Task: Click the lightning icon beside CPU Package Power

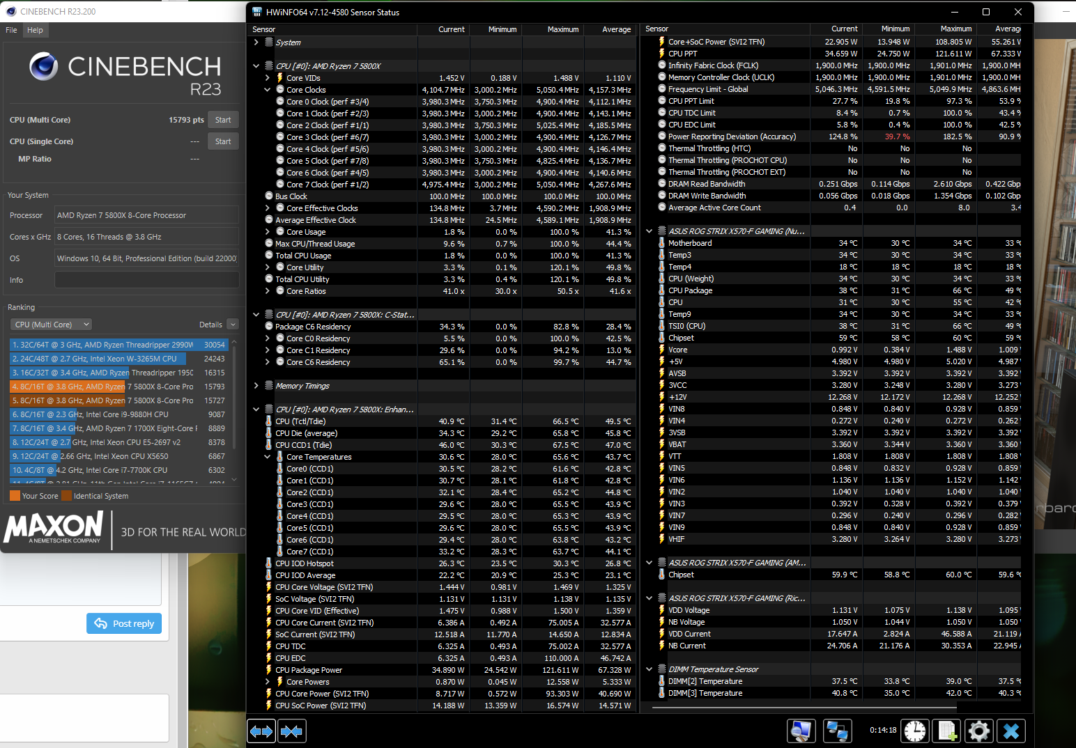Action: click(x=269, y=670)
